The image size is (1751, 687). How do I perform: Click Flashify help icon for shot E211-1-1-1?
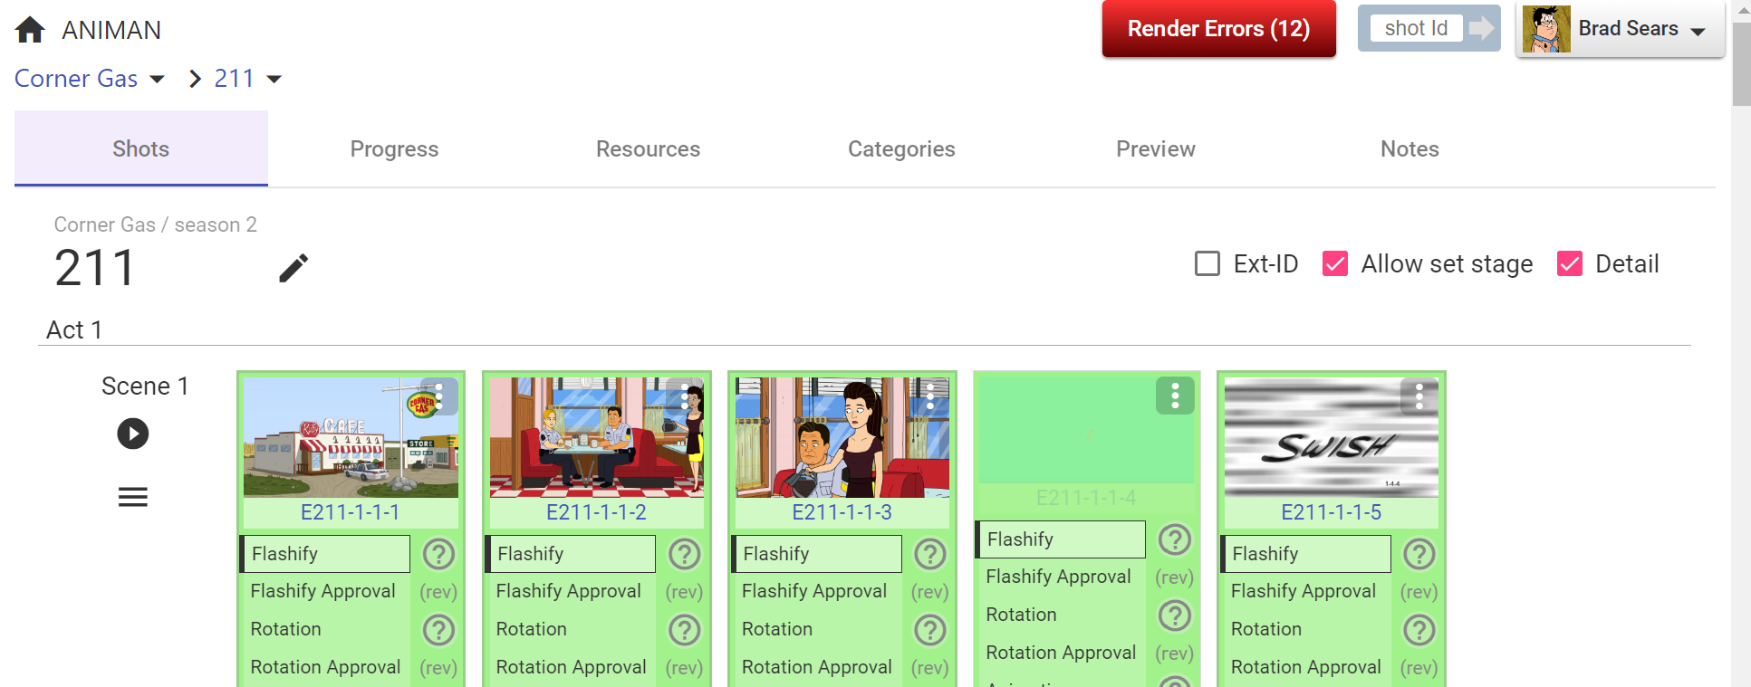pos(438,554)
